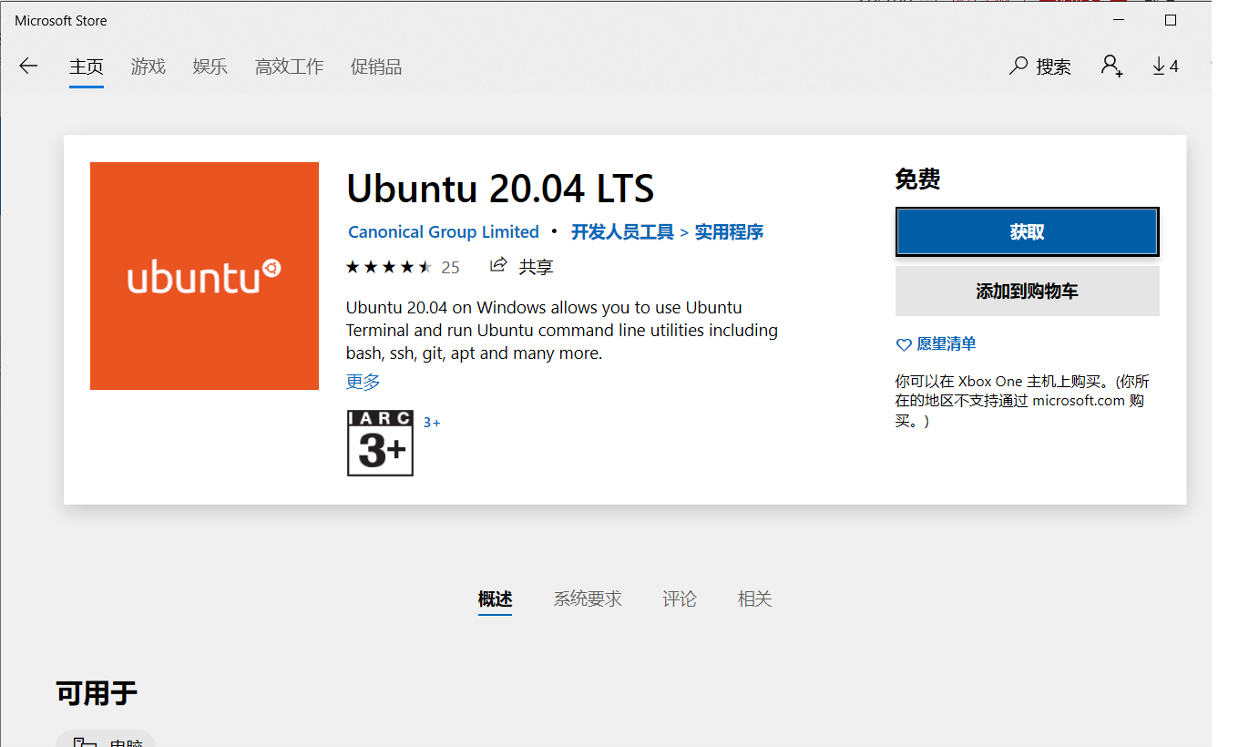1249x747 pixels.
Task: Select the 高效工作 tab
Action: pos(289,66)
